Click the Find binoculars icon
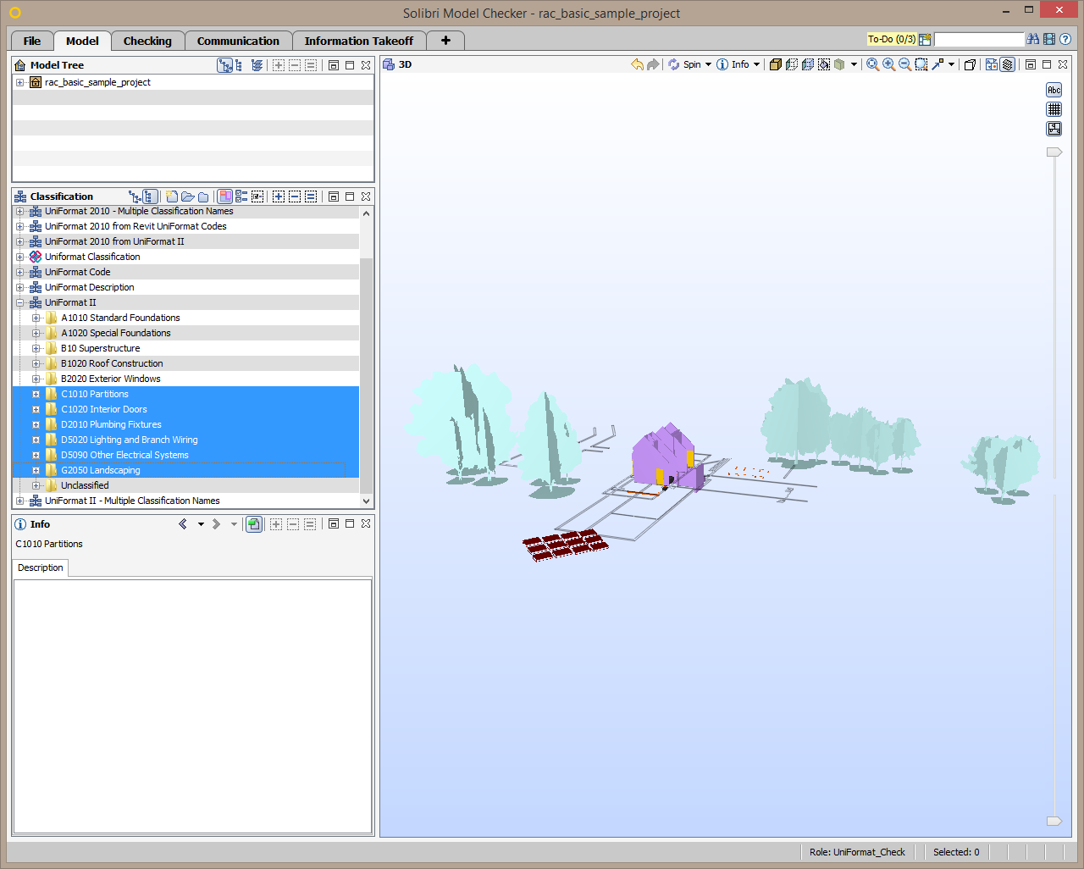 [x=1033, y=39]
